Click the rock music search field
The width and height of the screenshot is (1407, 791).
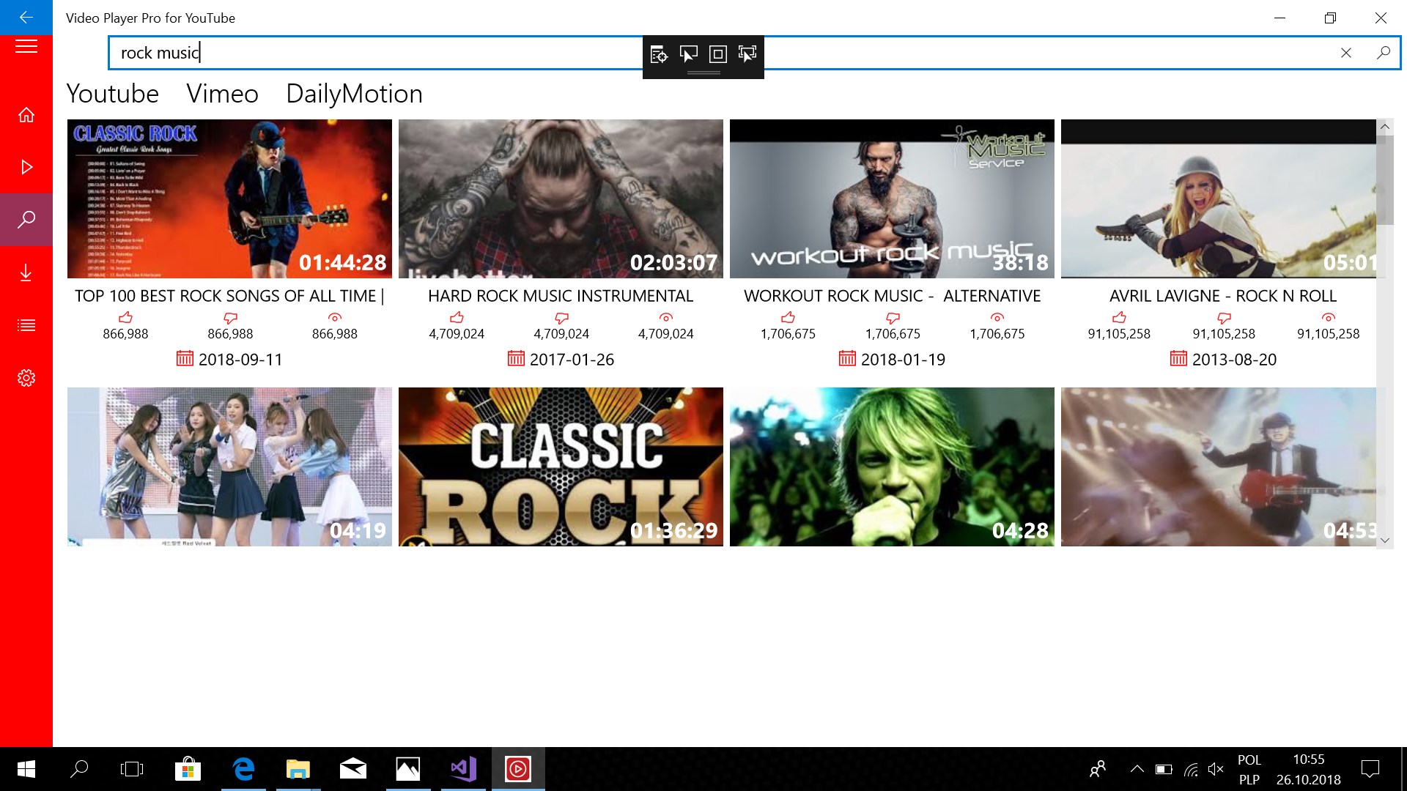pos(754,53)
